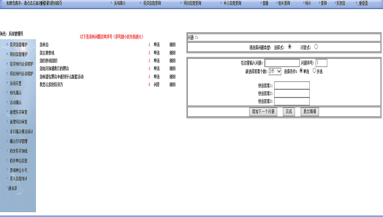This screenshot has height=217, width=383.
Task: Select the 选择式 question type radio button
Action: click(289, 47)
